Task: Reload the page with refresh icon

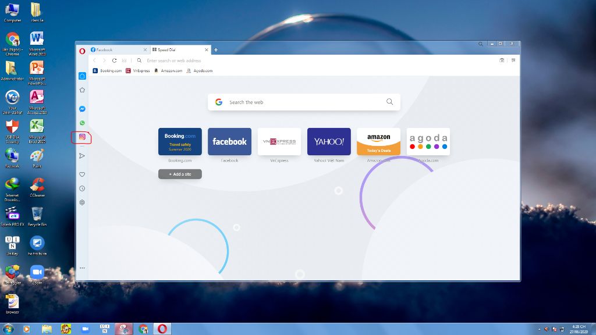Action: (114, 60)
